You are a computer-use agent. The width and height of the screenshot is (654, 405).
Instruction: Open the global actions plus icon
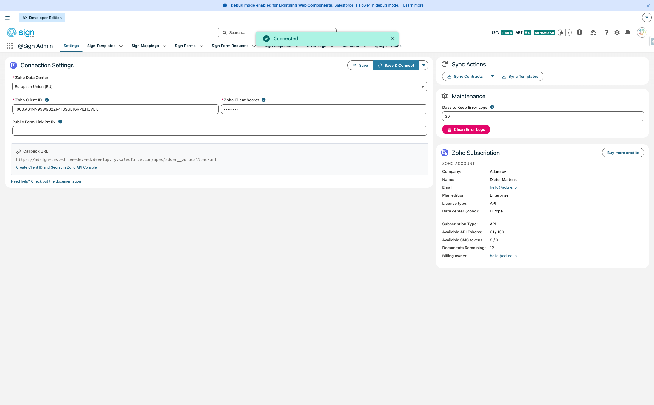pos(580,32)
